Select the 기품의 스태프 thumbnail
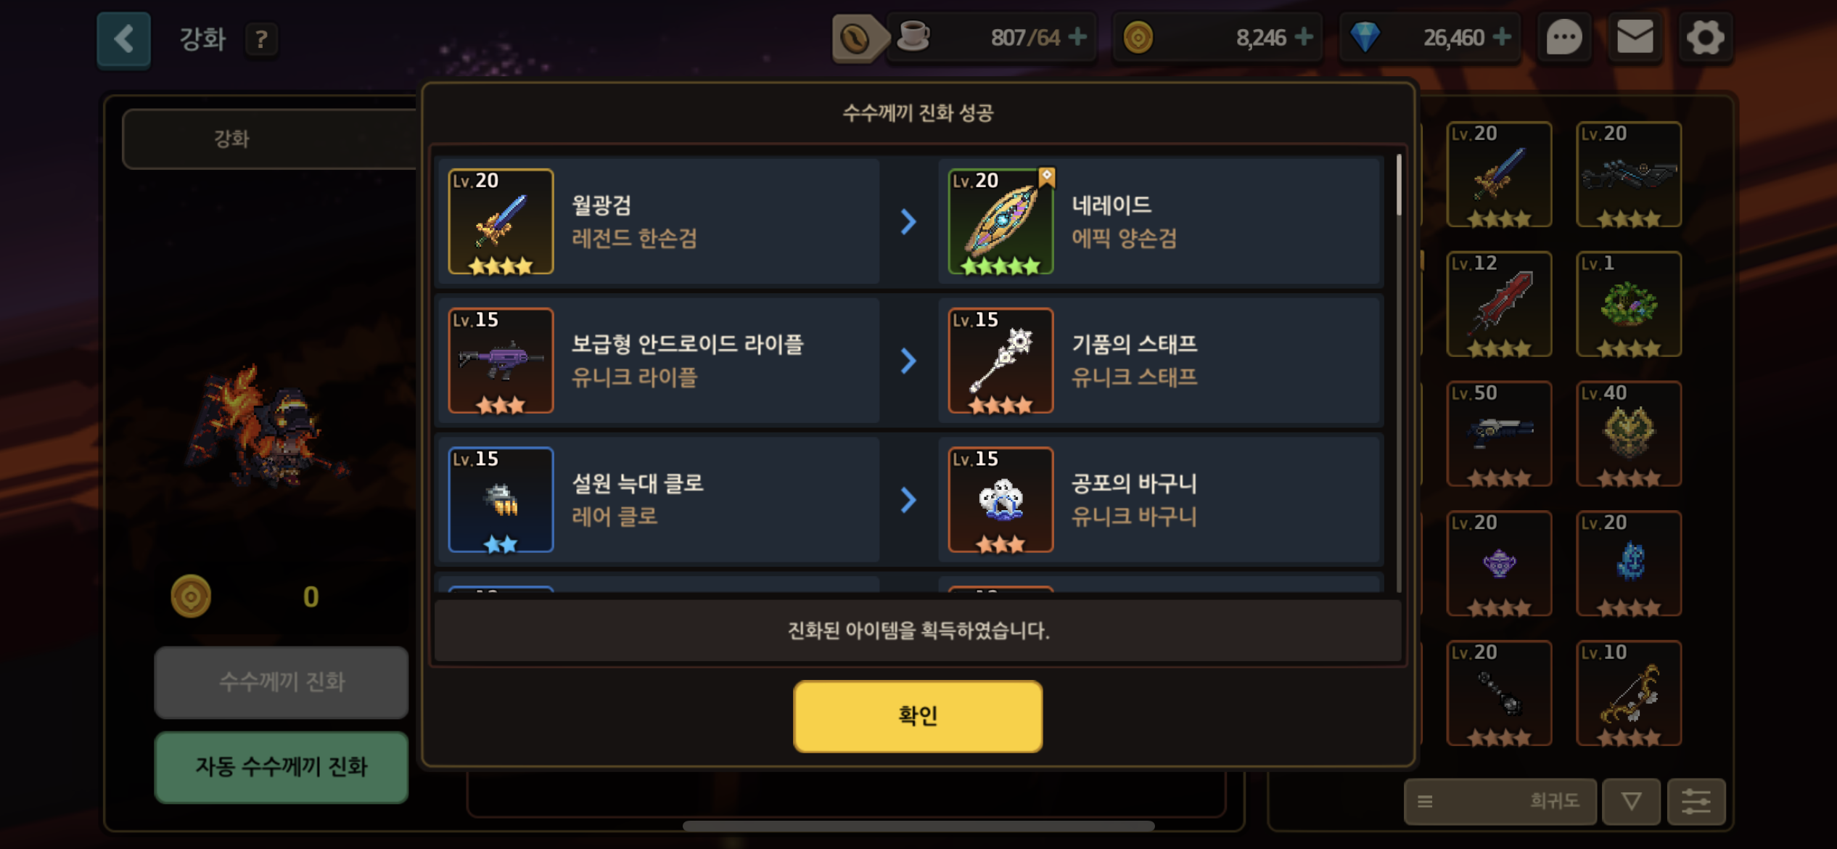Image resolution: width=1837 pixels, height=849 pixels. pos(1001,361)
